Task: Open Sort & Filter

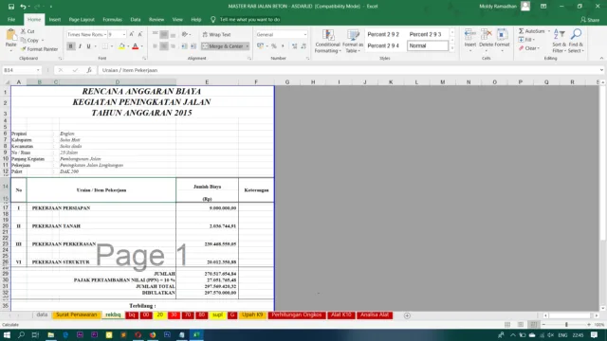Action: pos(559,41)
